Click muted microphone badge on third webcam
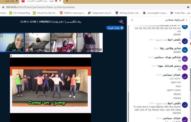The image size is (191, 122). pyautogui.click(x=53, y=50)
